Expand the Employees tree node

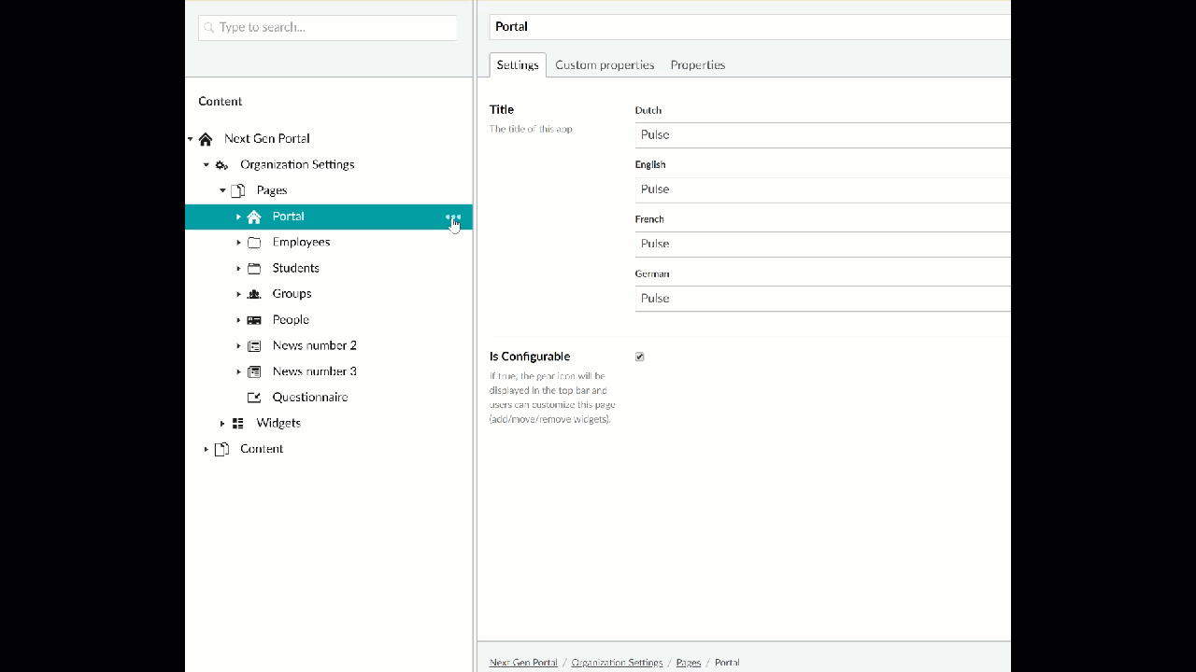[238, 243]
